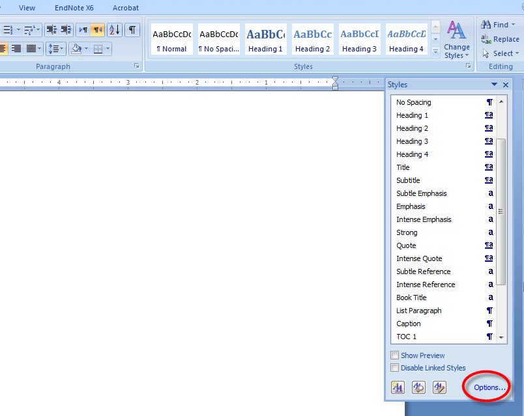Open the Select dropdown in Editing group

[499, 53]
